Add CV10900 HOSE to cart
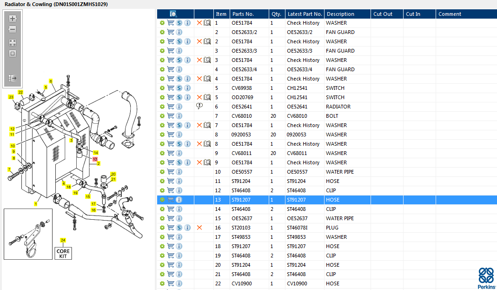This screenshot has width=497, height=290. [171, 283]
